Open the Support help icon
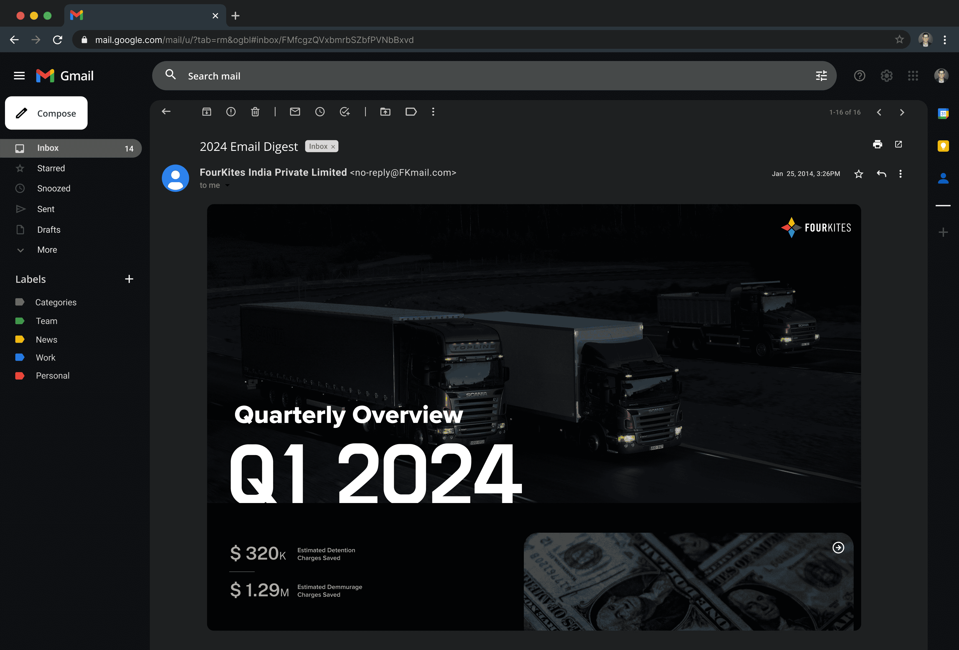Screen dimensions: 959x650 click(x=859, y=76)
